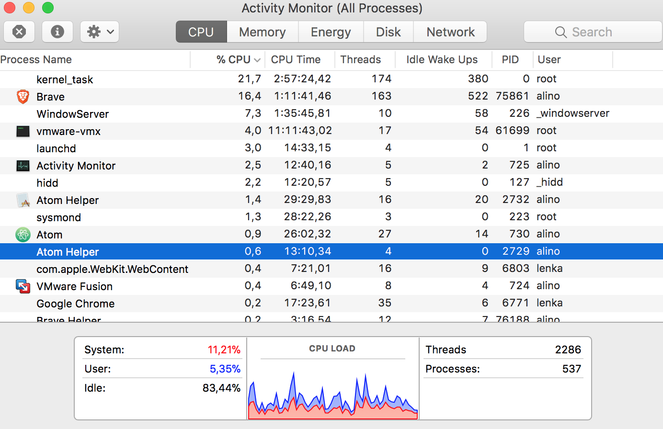Click the User 5,35% value
Image resolution: width=663 pixels, height=429 pixels.
click(225, 369)
